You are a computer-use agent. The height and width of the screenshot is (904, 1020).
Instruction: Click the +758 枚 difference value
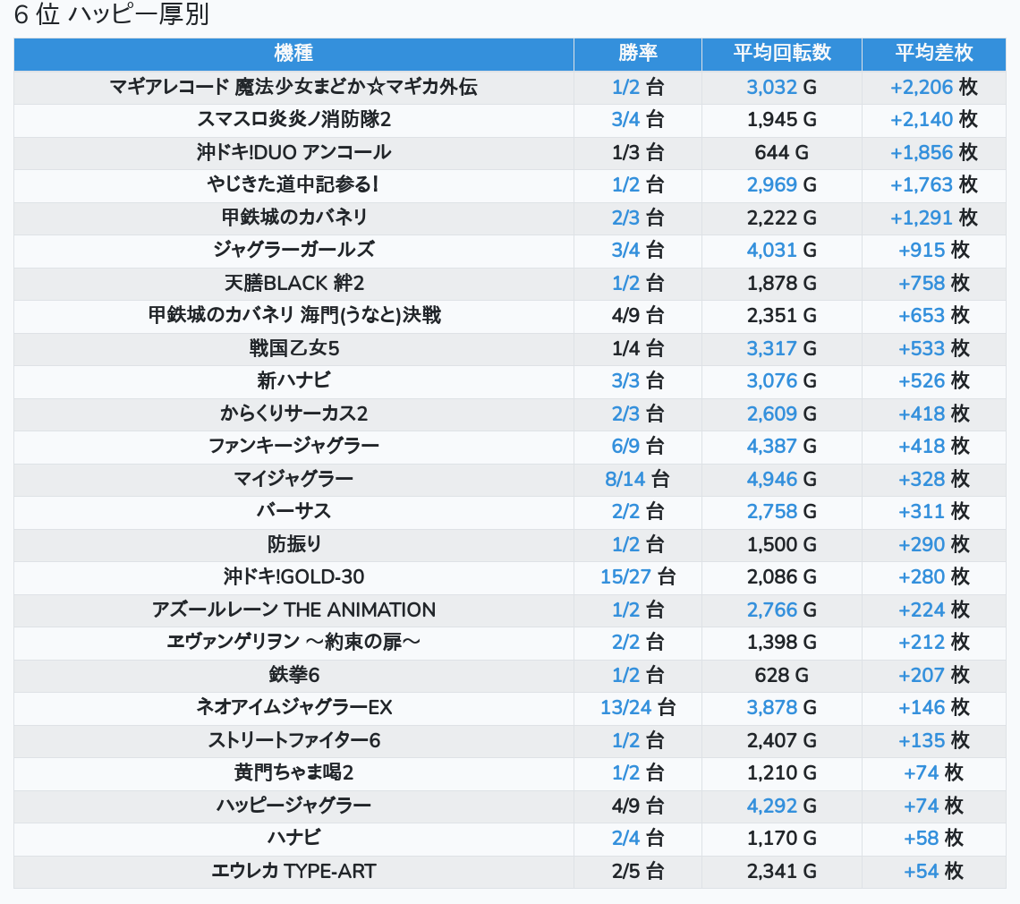(933, 283)
